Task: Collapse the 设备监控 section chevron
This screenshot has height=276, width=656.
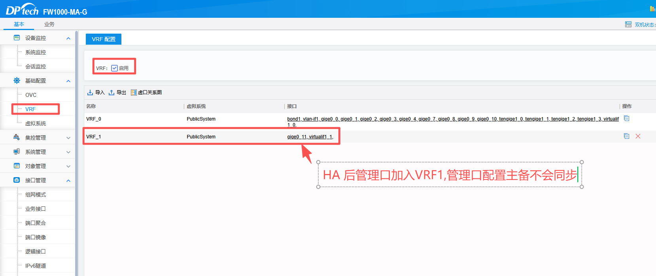Action: [68, 38]
